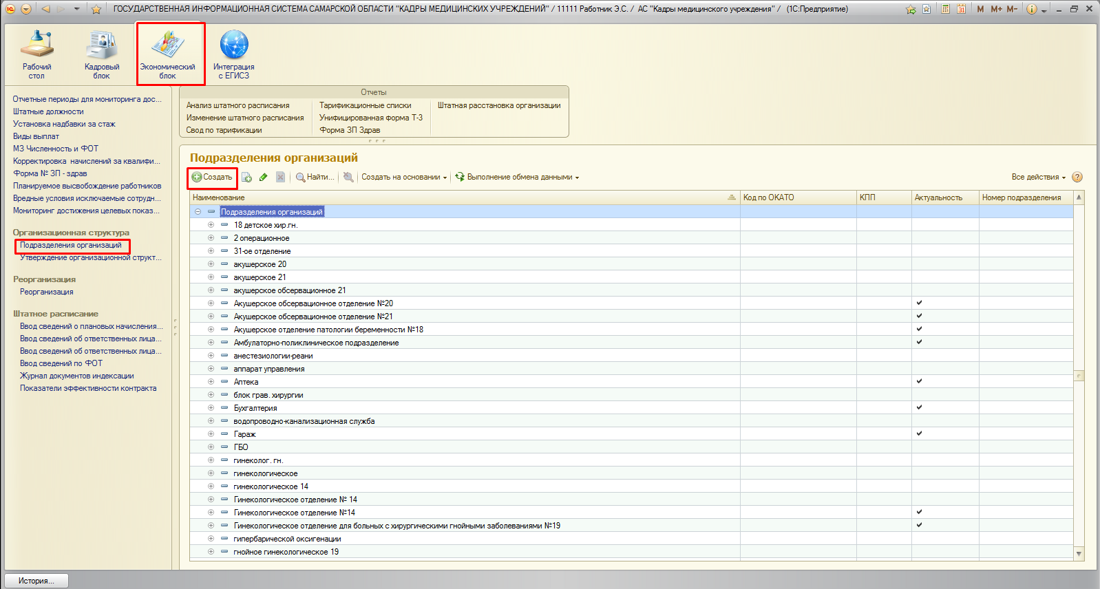This screenshot has height=589, width=1100.
Task: Click the История button
Action: point(37,581)
